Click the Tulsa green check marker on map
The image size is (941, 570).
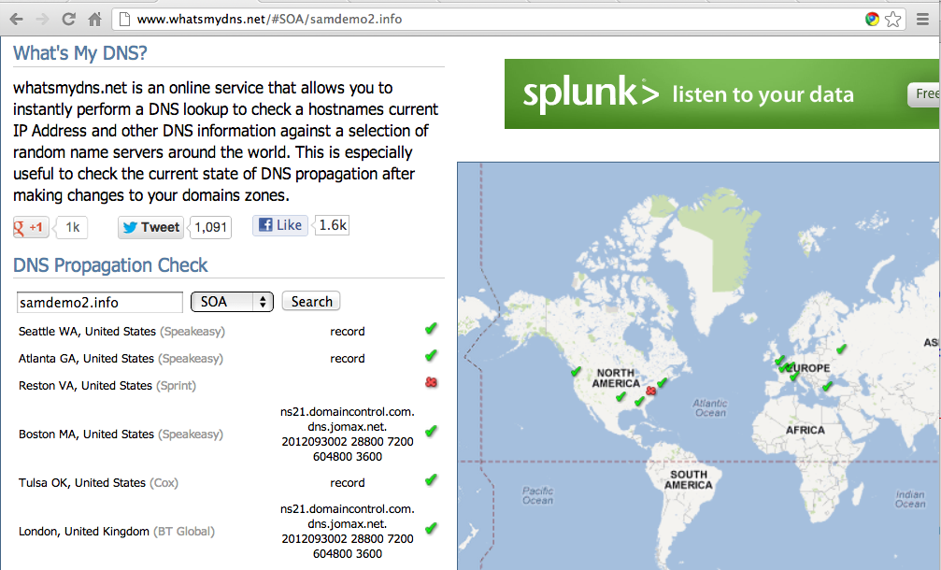pos(620,396)
